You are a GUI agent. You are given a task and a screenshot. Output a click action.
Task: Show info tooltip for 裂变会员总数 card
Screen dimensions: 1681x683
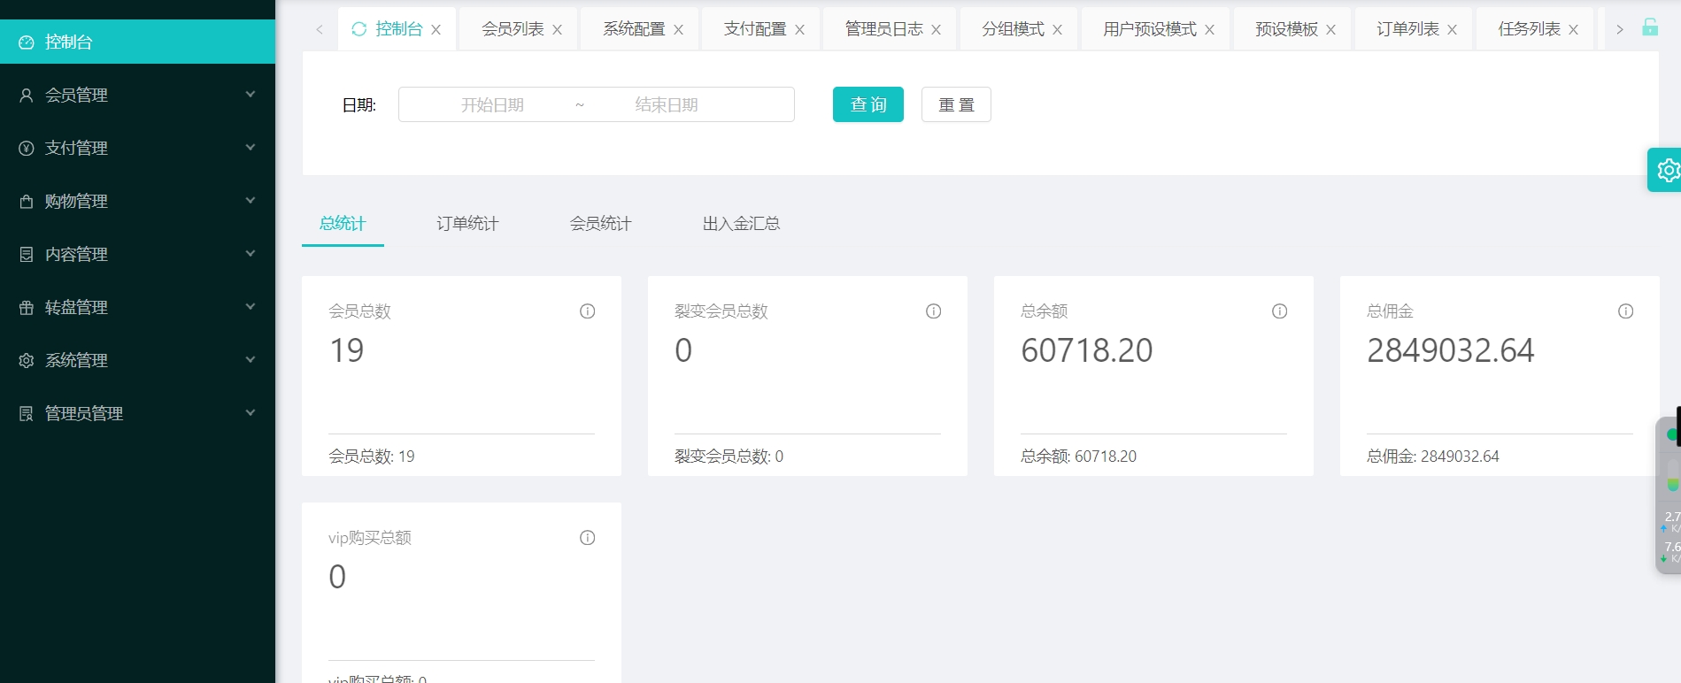click(x=933, y=311)
